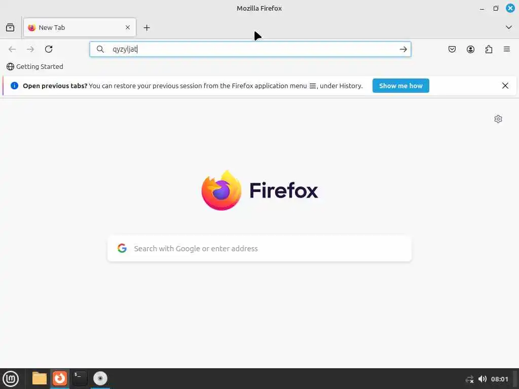
Task: Dismiss the Open previous tabs notification
Action: (x=505, y=86)
